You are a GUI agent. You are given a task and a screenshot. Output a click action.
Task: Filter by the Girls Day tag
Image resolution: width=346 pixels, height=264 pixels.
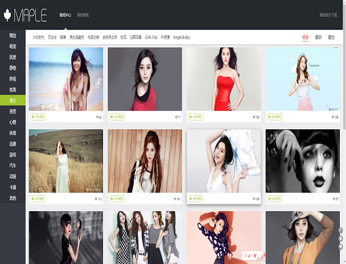(x=151, y=37)
